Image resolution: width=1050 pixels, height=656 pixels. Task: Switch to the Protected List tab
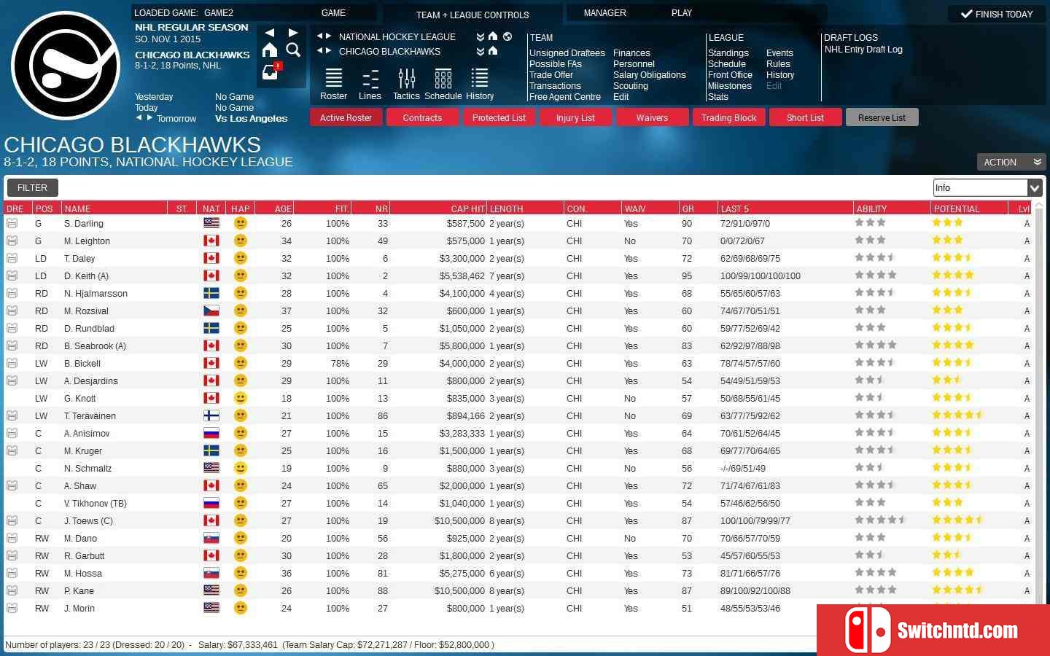click(499, 117)
